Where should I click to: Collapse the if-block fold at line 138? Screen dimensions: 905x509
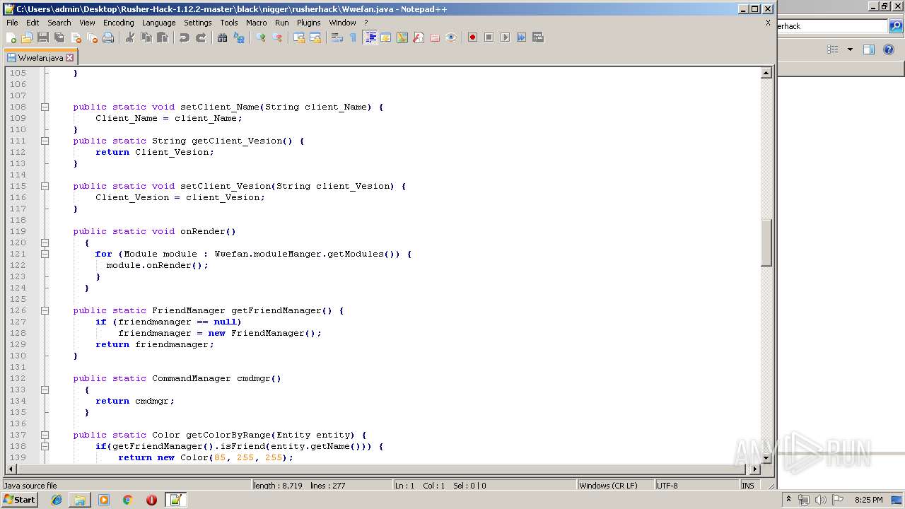[45, 446]
